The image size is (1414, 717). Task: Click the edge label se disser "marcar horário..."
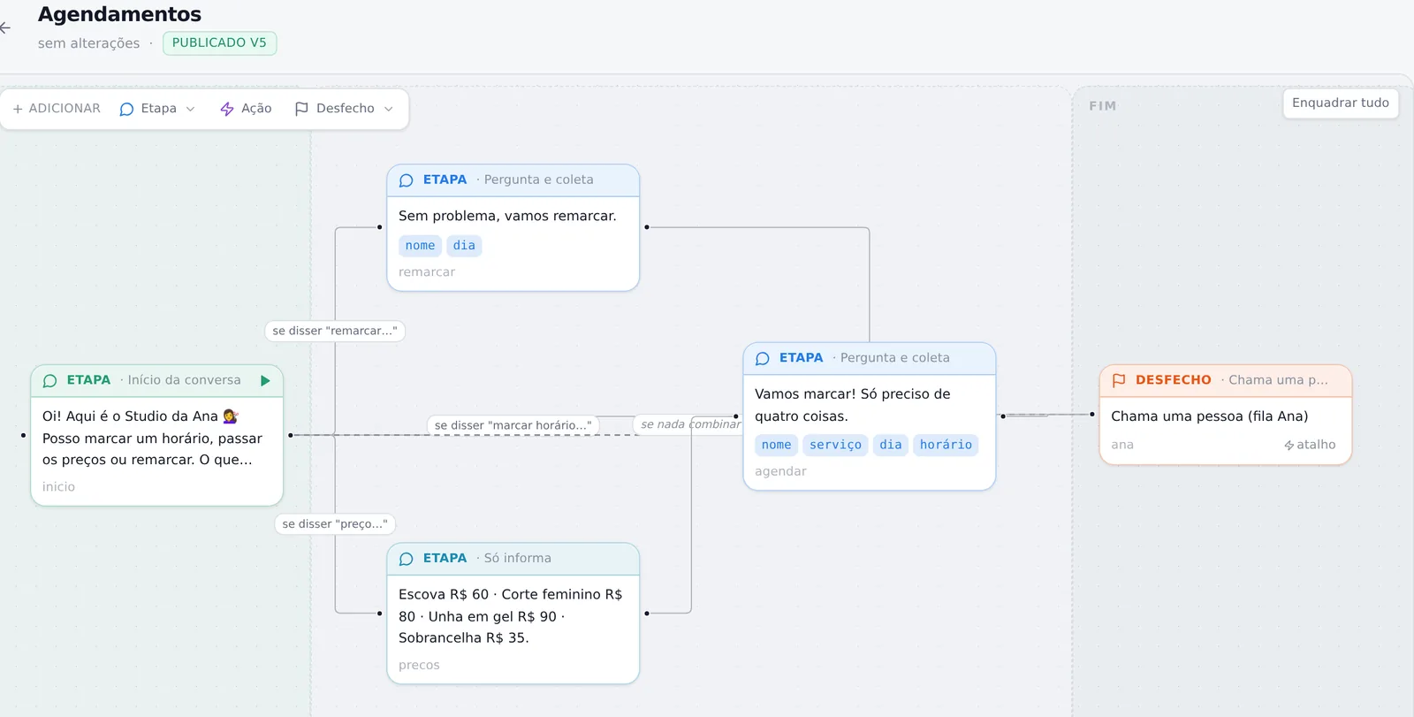coord(513,425)
